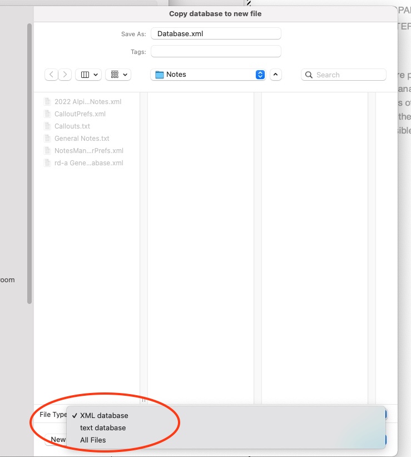Choose text database from File Type menu
Screen dimensions: 411x457
click(103, 428)
